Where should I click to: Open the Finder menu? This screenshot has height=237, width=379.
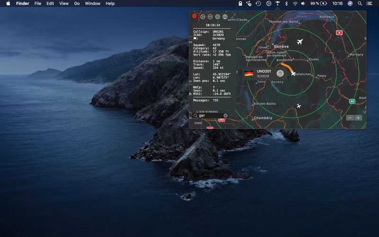click(x=22, y=3)
